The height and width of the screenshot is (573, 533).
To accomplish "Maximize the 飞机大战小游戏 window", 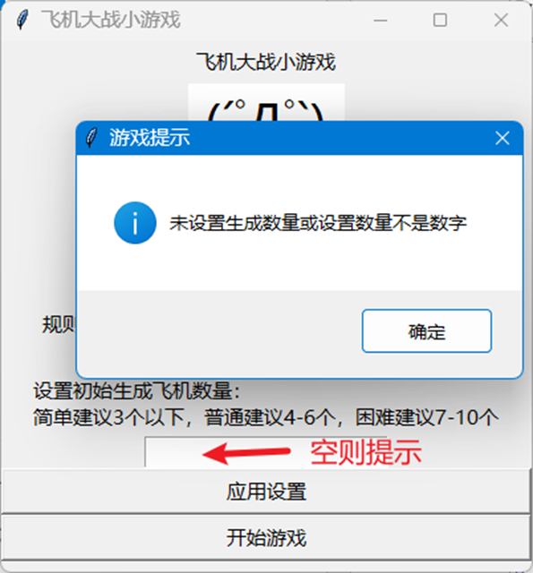I will pos(440,20).
